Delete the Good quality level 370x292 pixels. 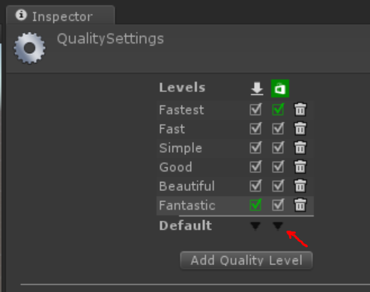(300, 167)
